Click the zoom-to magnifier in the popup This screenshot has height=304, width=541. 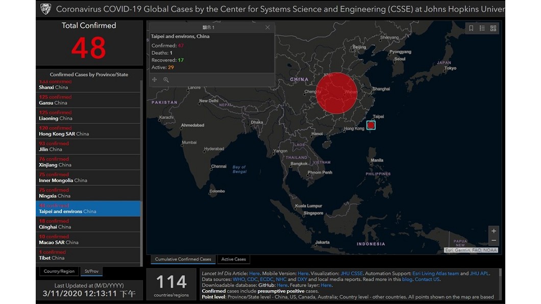[166, 80]
